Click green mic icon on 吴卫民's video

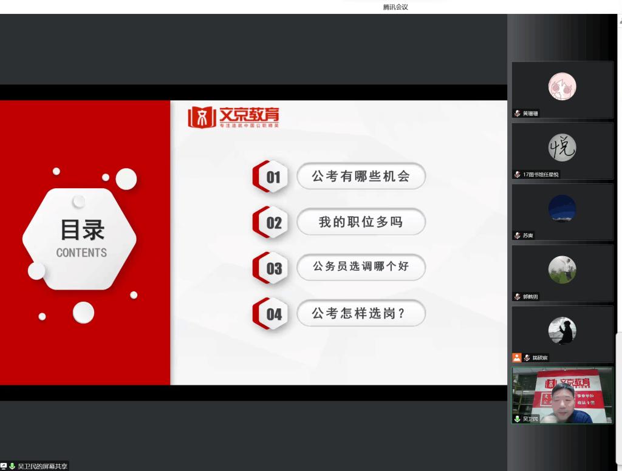coord(518,419)
